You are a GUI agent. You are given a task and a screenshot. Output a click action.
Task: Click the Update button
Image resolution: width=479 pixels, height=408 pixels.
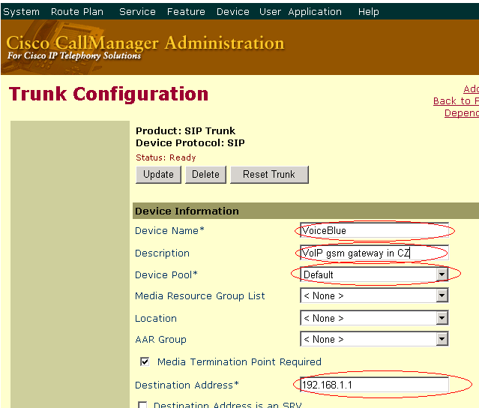point(158,175)
